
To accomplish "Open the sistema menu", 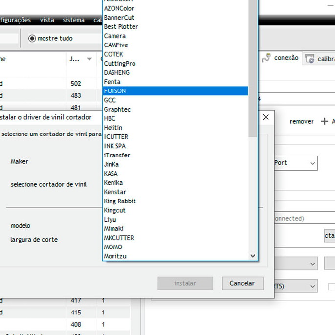I will tap(73, 20).
